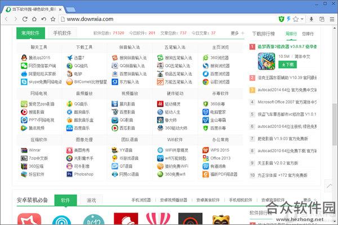Image resolution: width=338 pixels, height=225 pixels.
Task: Open the 福昕PDF阅读器 link
Action: click(224, 175)
